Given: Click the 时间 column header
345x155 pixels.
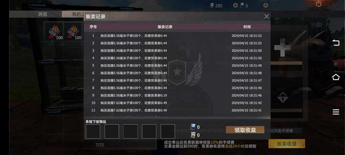Looking at the screenshot, I should (247, 27).
